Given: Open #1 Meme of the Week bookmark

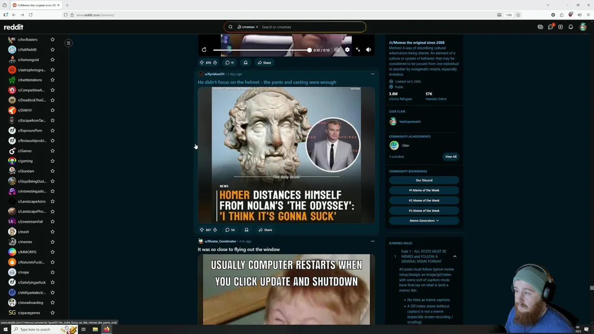Looking at the screenshot, I should pos(424,190).
